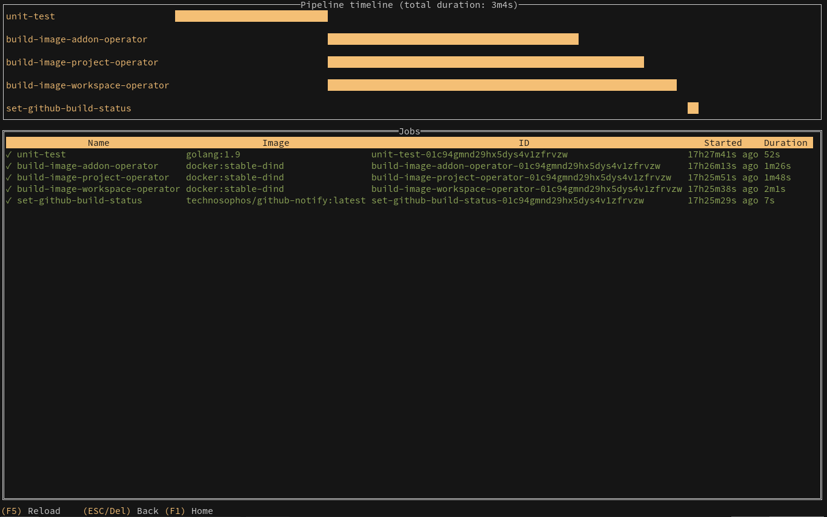The image size is (827, 517).
Task: Click the golang:1.9 image cell
Action: point(213,154)
